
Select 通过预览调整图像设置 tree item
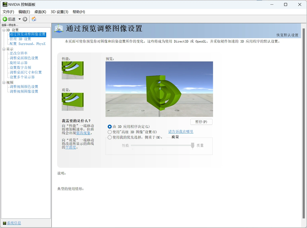click(28, 34)
